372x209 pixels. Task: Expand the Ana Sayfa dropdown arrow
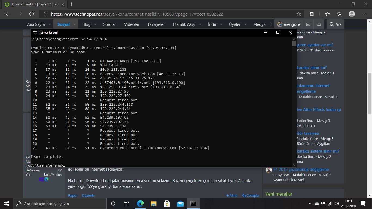[x=50, y=24]
